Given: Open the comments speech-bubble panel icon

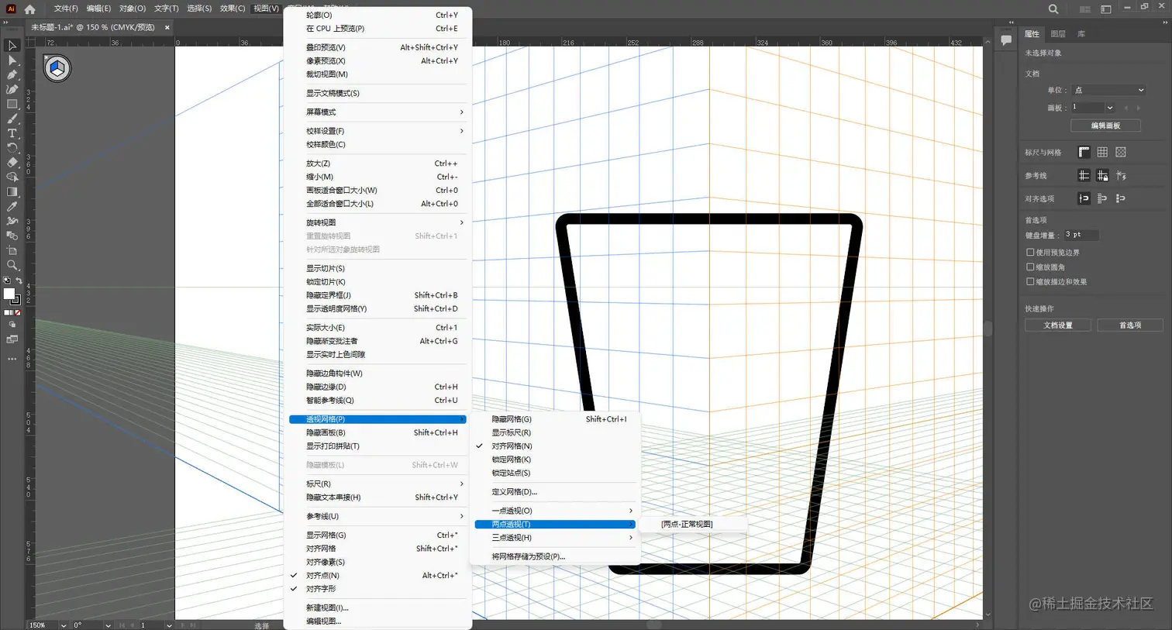Looking at the screenshot, I should [x=1005, y=40].
